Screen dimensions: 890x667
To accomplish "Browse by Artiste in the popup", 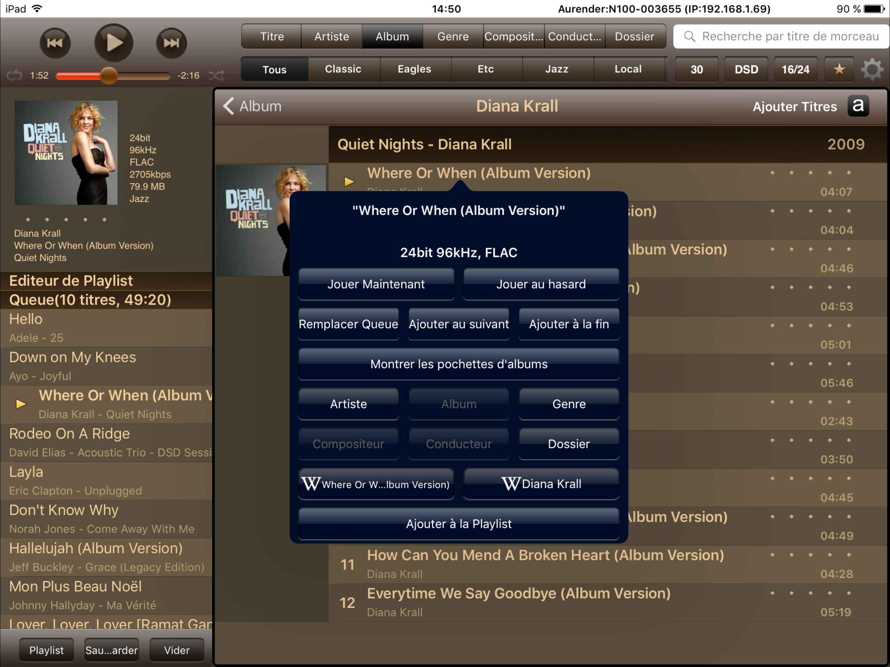I will 349,404.
